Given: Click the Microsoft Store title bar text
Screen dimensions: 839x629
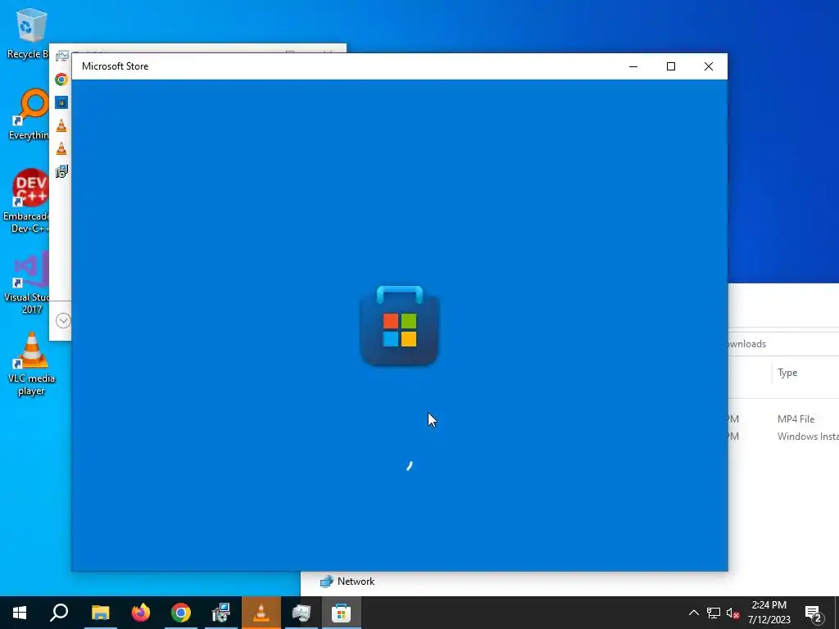Looking at the screenshot, I should (x=115, y=66).
